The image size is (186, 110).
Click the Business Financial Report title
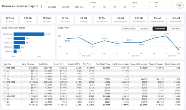click(x=20, y=6)
